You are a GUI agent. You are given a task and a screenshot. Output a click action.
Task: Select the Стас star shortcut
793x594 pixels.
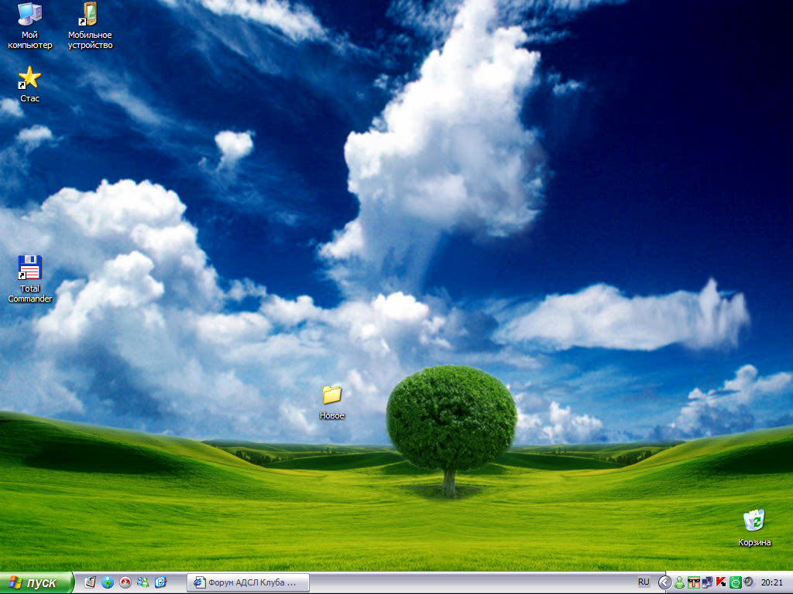pyautogui.click(x=29, y=77)
